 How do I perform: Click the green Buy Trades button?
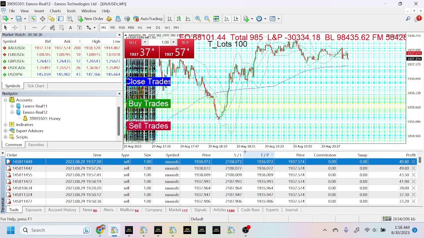(148, 103)
